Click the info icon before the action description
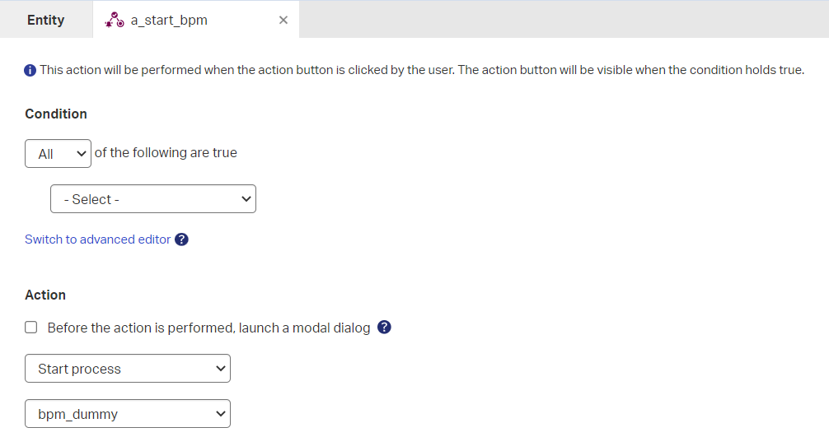The width and height of the screenshot is (829, 437). click(30, 71)
